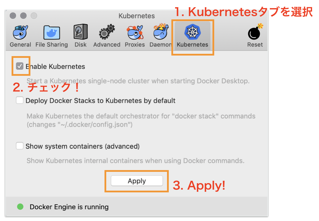Click the Kubernetes window title
This screenshot has height=221, width=319.
pyautogui.click(x=136, y=16)
